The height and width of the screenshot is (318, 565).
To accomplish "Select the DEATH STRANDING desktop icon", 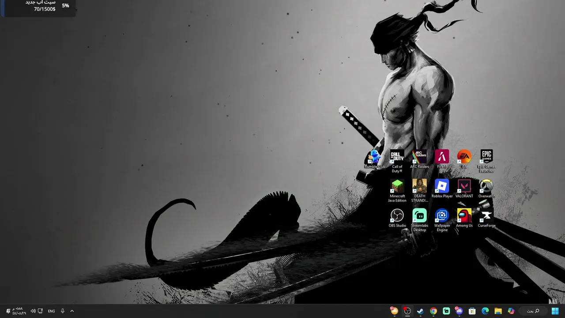I will pos(419,191).
